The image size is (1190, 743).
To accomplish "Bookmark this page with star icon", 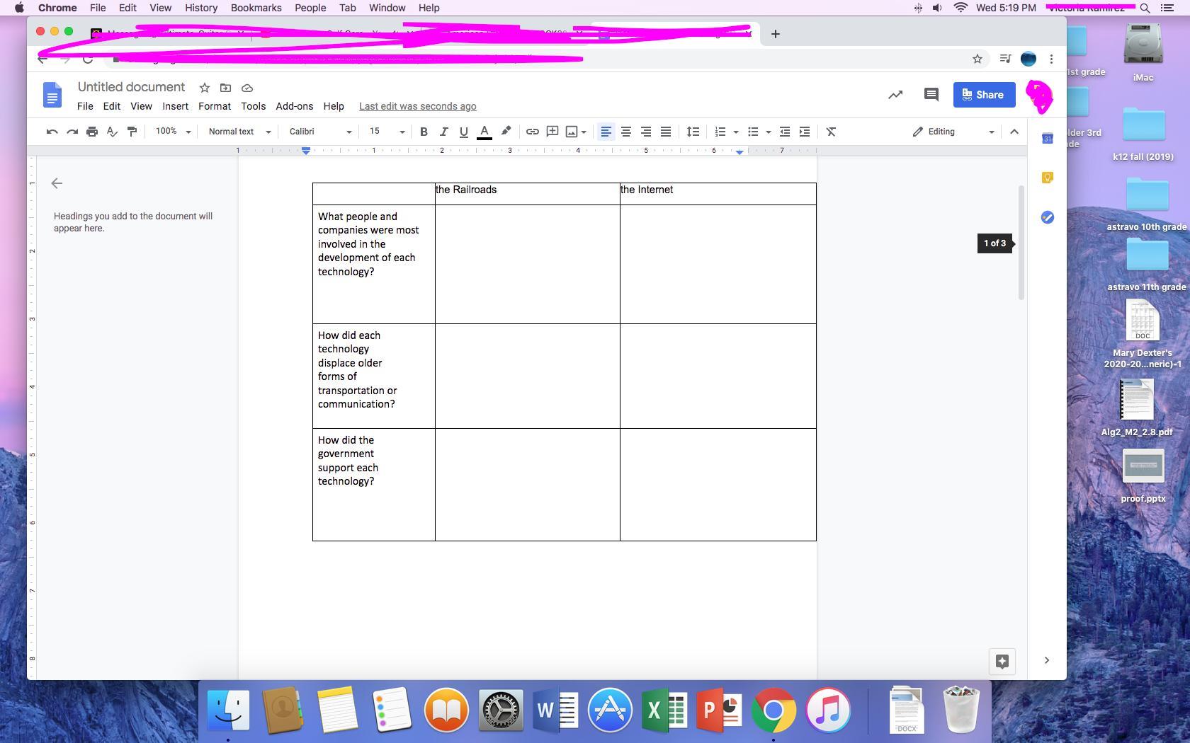I will point(977,59).
